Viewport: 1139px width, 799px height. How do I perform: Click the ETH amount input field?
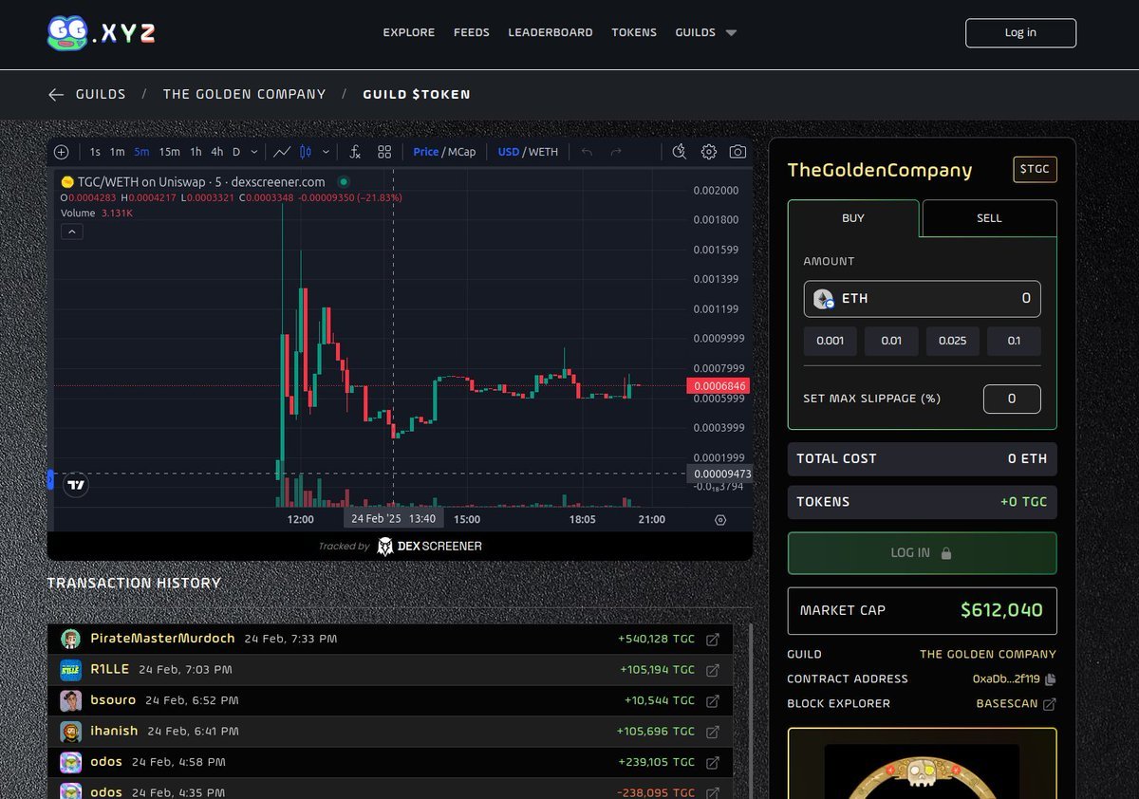point(922,299)
